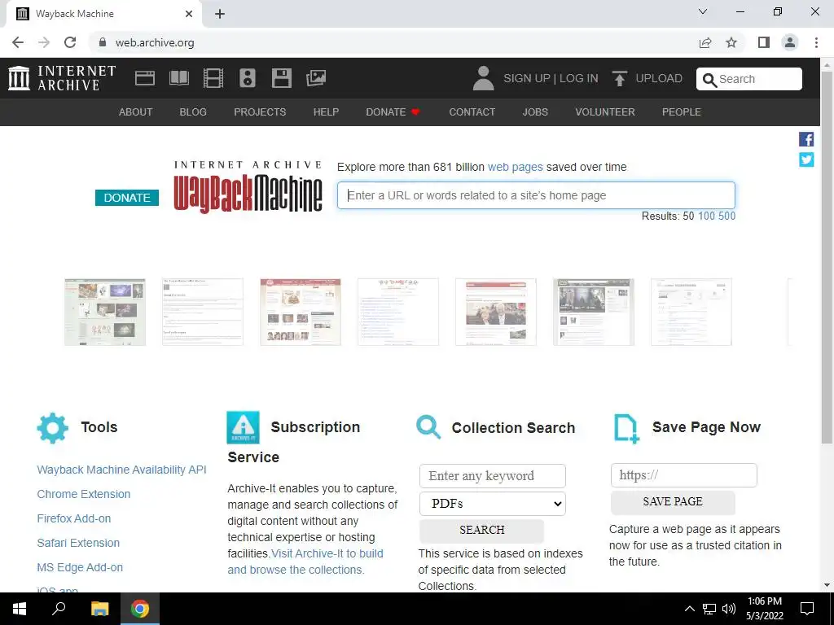The width and height of the screenshot is (834, 625).
Task: Click the Upload arrow icon
Action: click(619, 78)
